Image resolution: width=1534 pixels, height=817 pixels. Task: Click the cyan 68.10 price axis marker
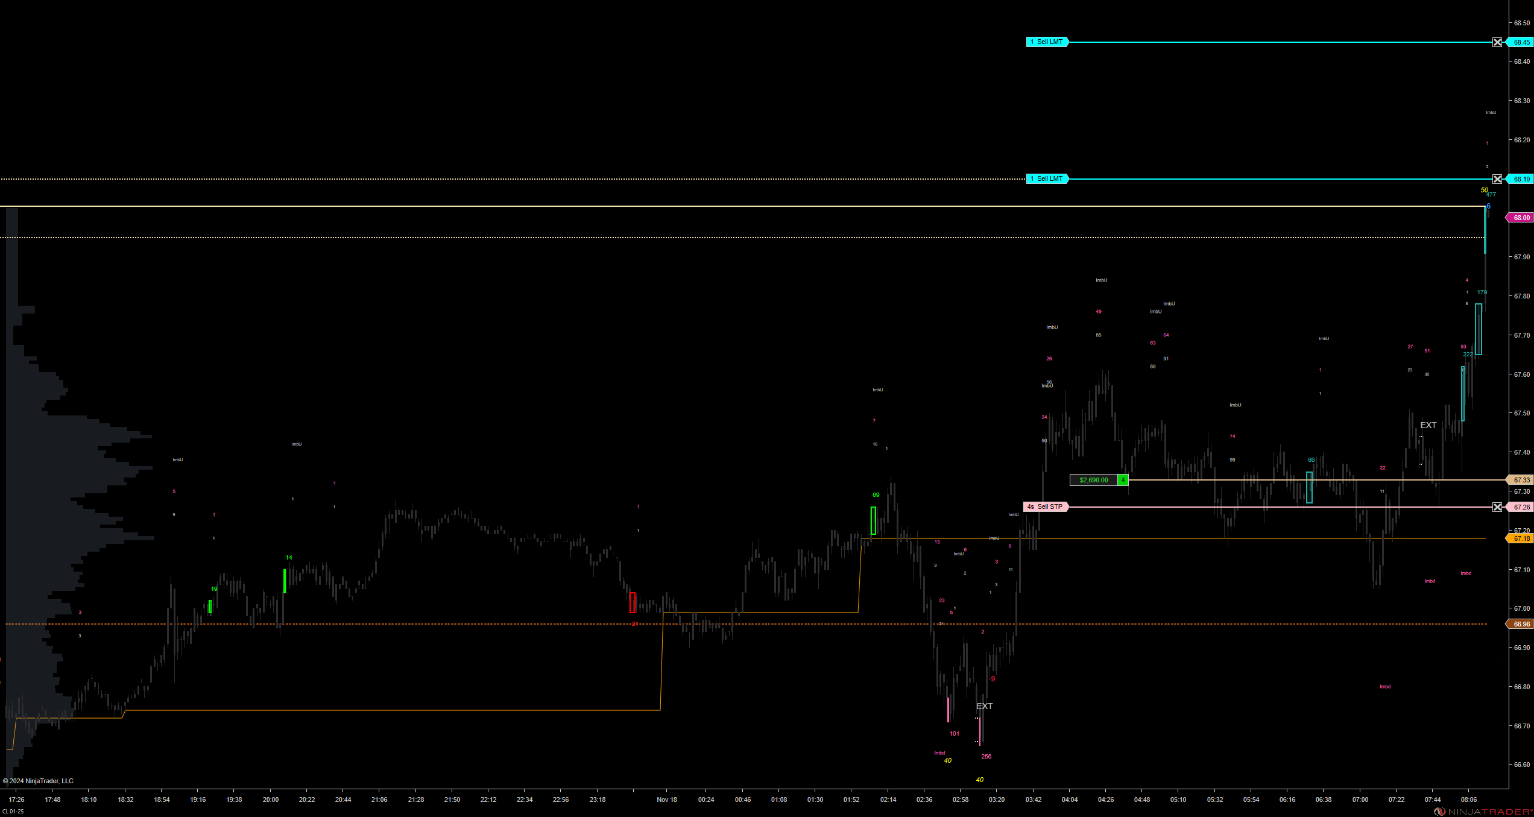(1520, 179)
